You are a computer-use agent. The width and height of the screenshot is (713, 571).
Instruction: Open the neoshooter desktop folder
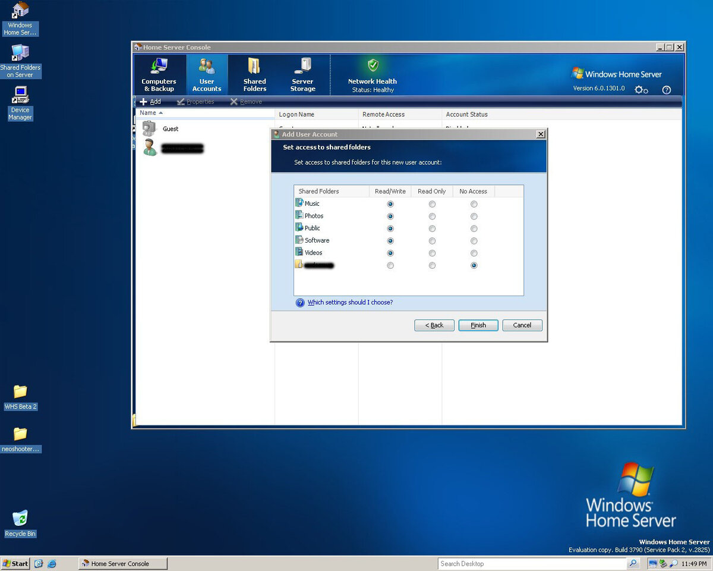pos(20,440)
